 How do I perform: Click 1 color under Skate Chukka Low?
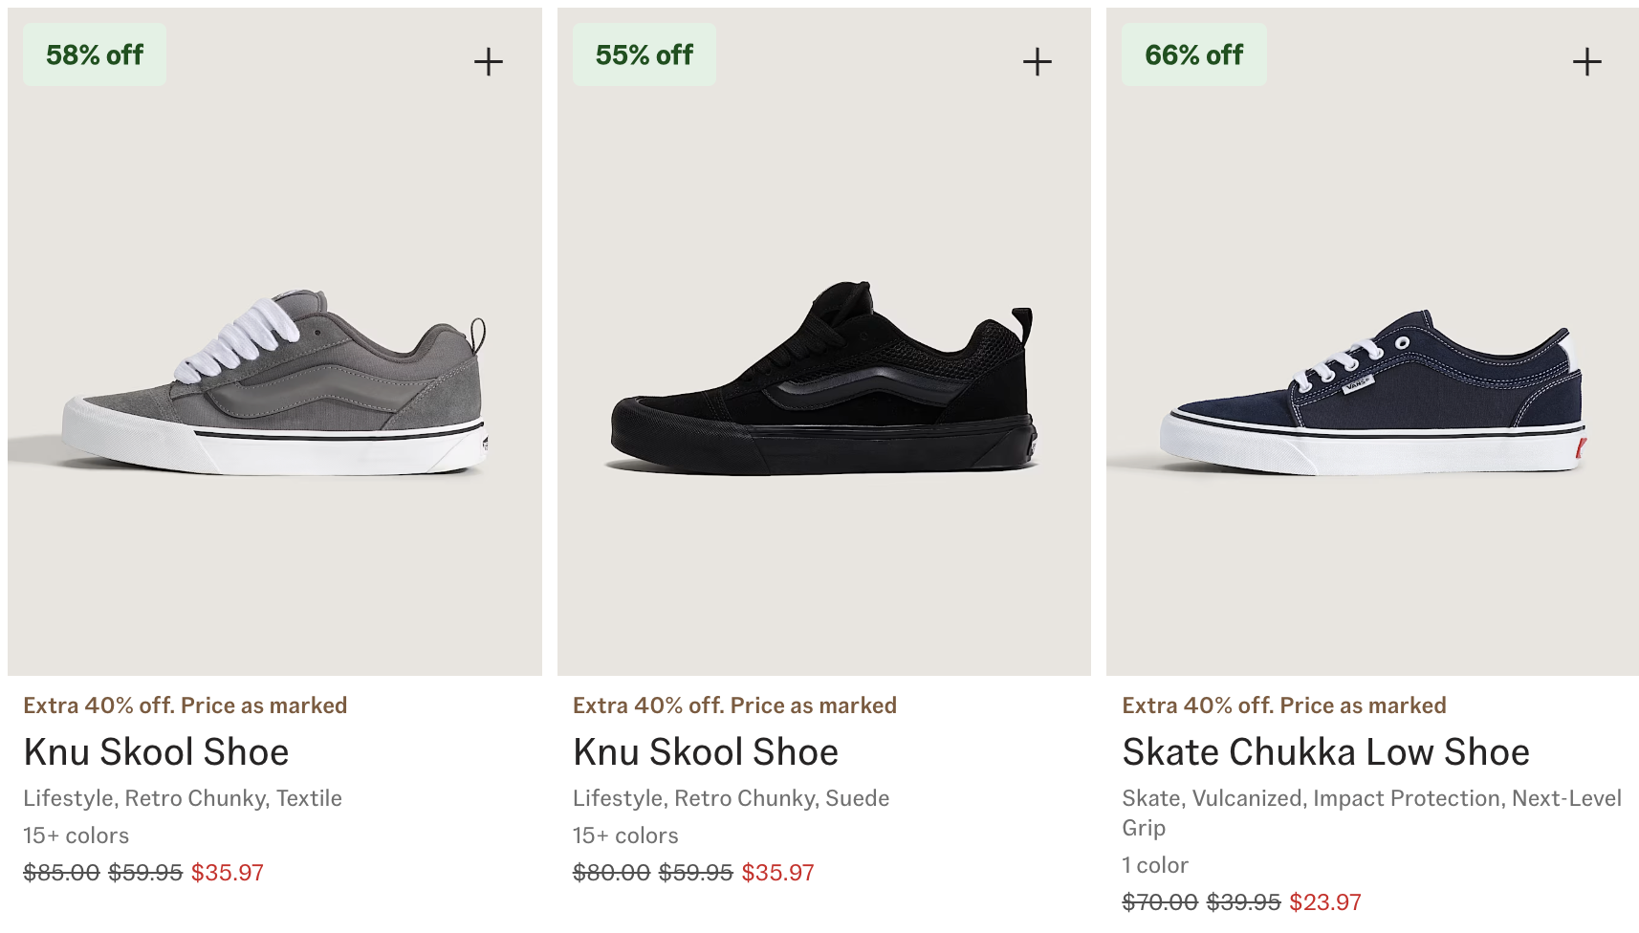coord(1155,865)
